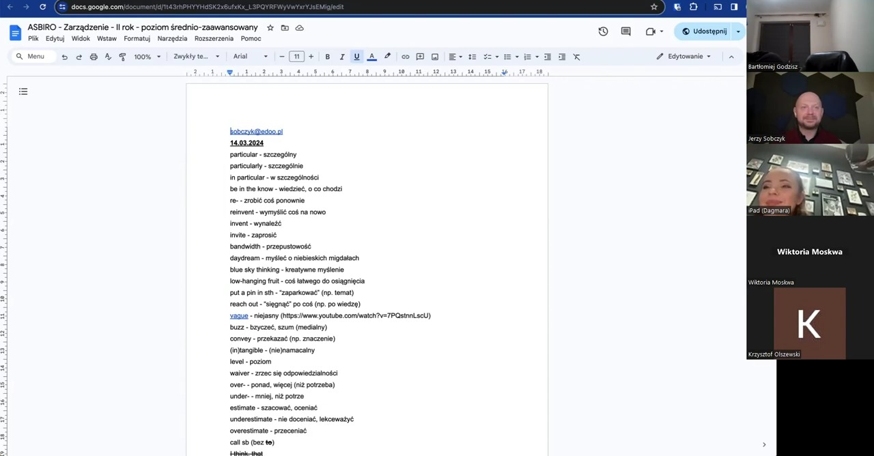This screenshot has width=874, height=456.
Task: Open the Rozszerzenia menu
Action: pos(214,39)
